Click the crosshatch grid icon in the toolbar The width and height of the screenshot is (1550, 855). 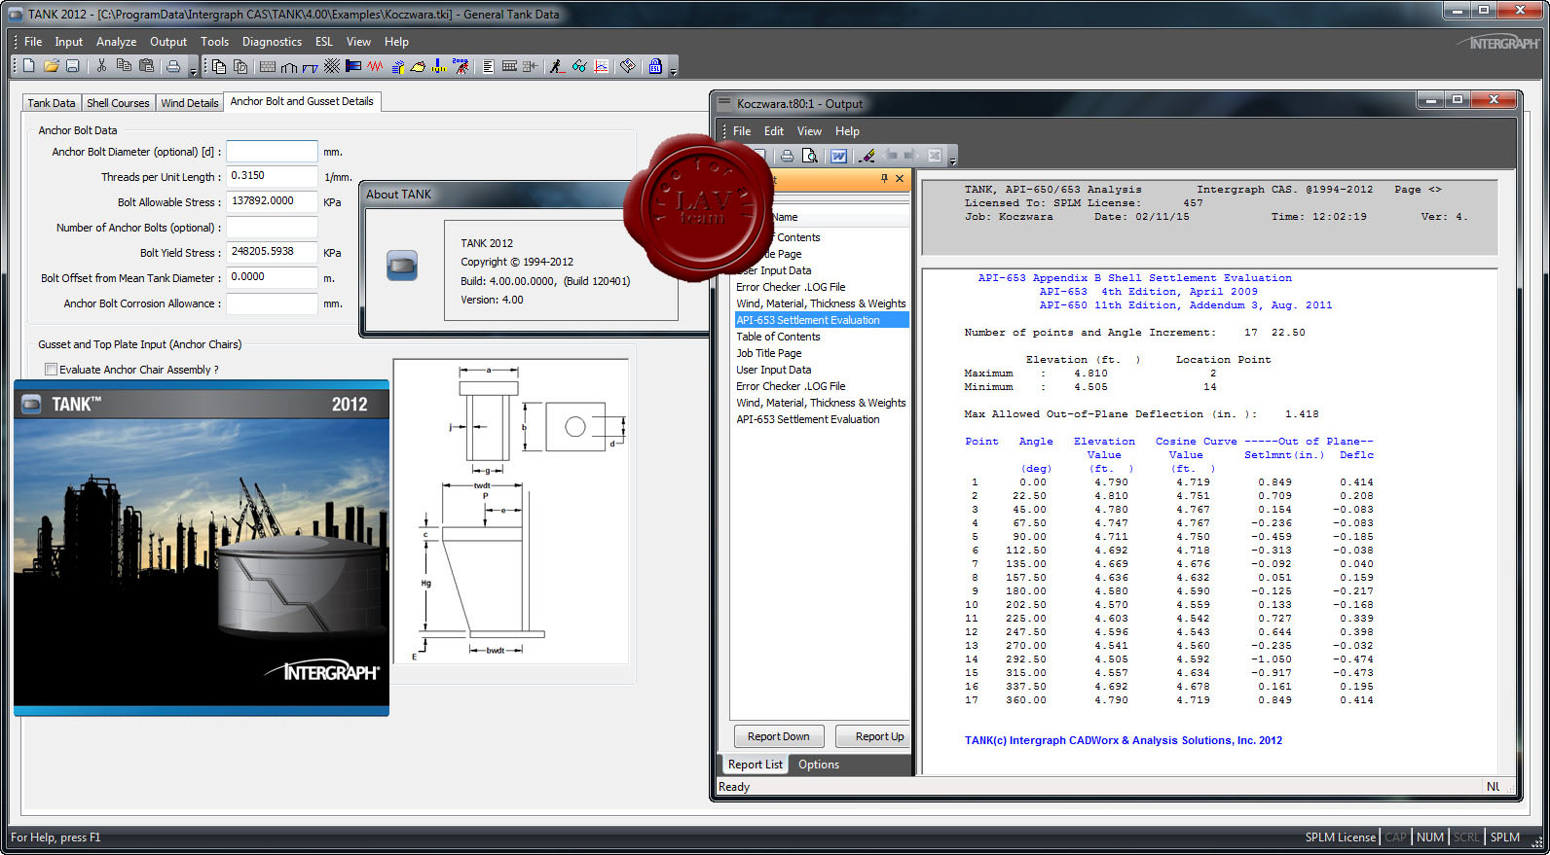tap(332, 66)
